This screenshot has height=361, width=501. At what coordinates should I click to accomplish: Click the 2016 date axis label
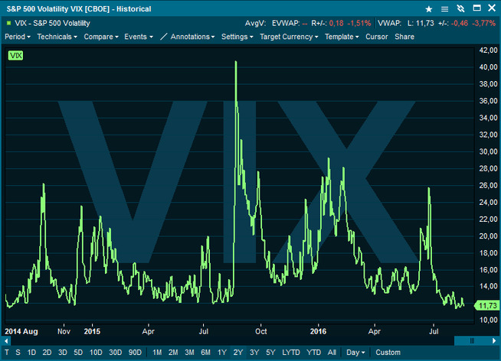point(318,331)
